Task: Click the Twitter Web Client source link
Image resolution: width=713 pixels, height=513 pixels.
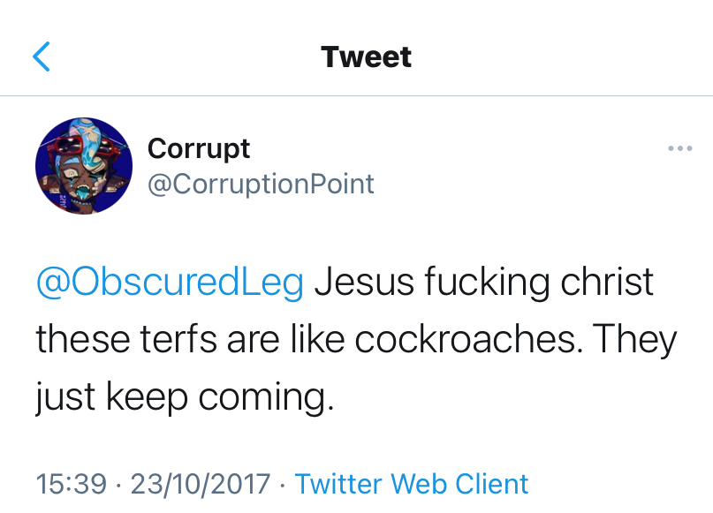Action: pyautogui.click(x=411, y=484)
